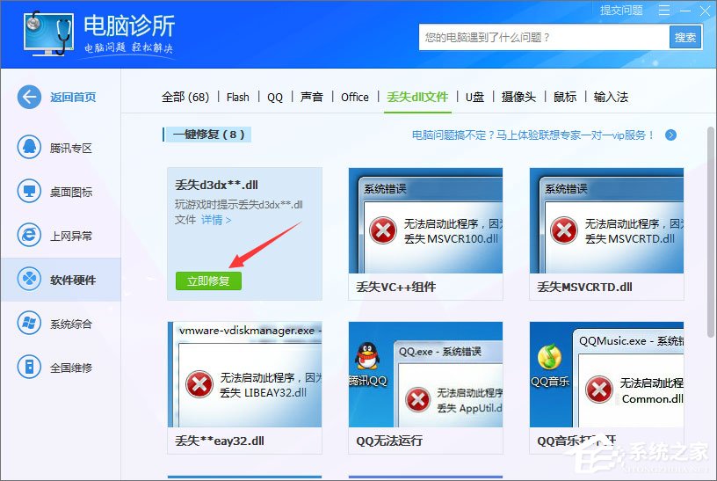
Task: Select the 全国维修 sidebar icon
Action: click(30, 368)
